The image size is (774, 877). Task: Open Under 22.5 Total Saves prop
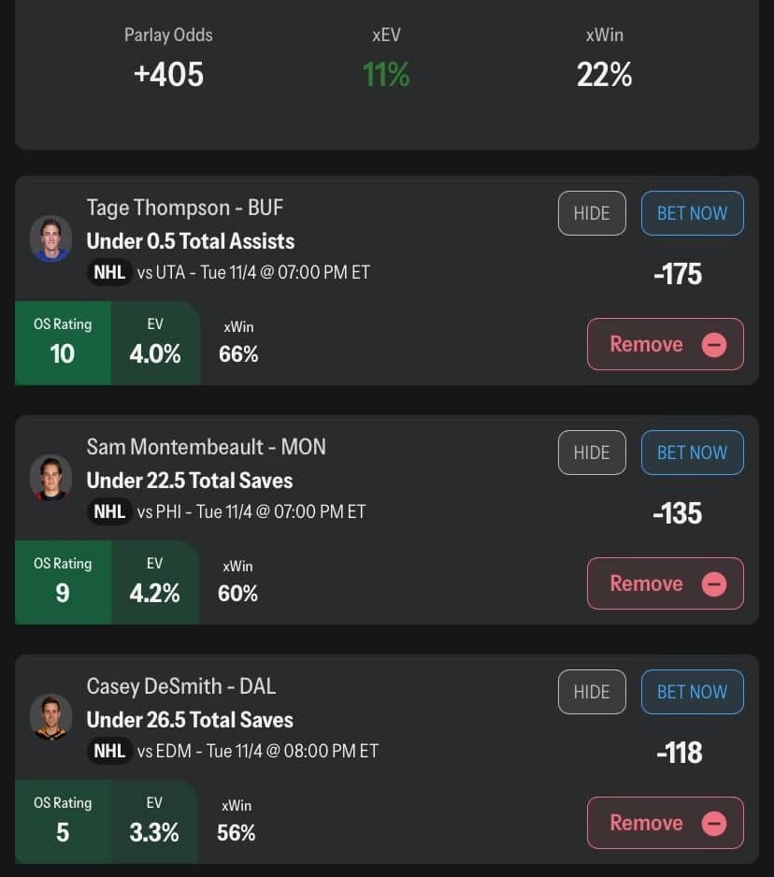click(x=190, y=481)
